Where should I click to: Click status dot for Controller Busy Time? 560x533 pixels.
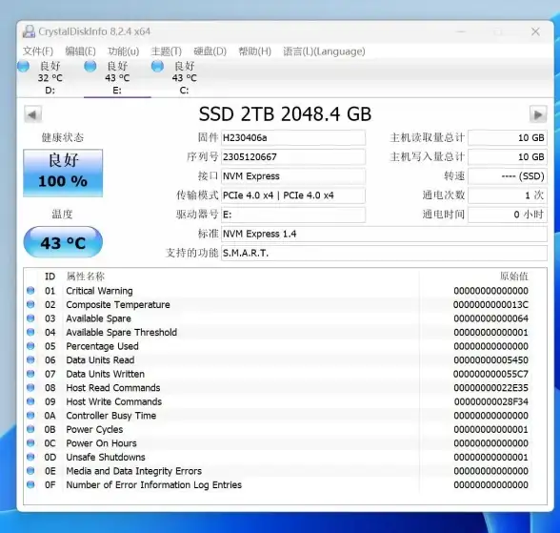point(30,415)
